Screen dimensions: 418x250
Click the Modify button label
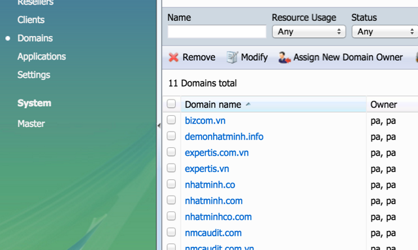254,57
